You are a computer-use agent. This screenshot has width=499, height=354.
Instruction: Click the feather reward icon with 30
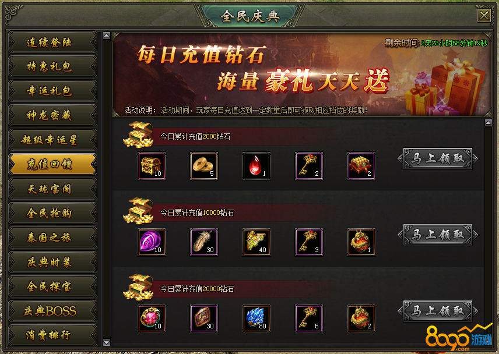(204, 242)
